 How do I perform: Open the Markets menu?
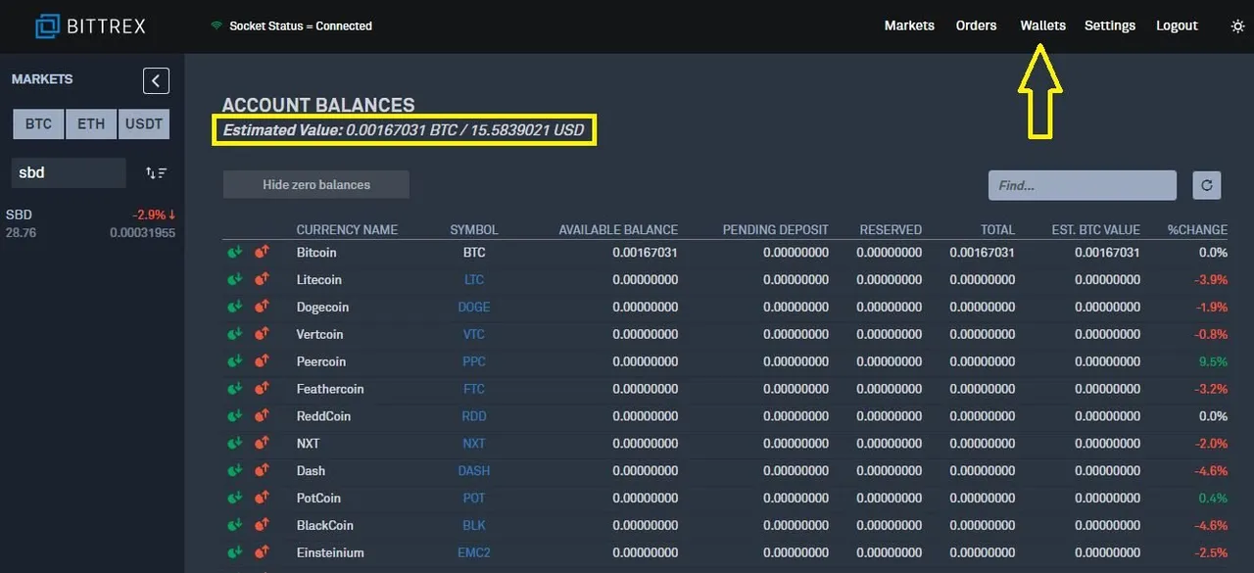909,25
